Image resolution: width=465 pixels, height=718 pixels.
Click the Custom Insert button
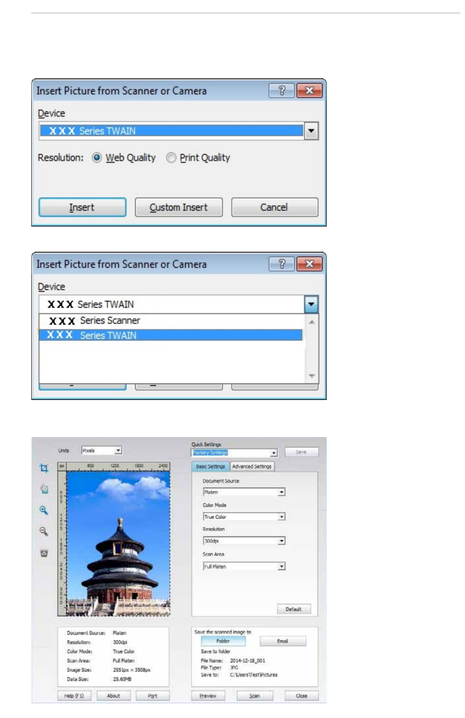point(179,207)
